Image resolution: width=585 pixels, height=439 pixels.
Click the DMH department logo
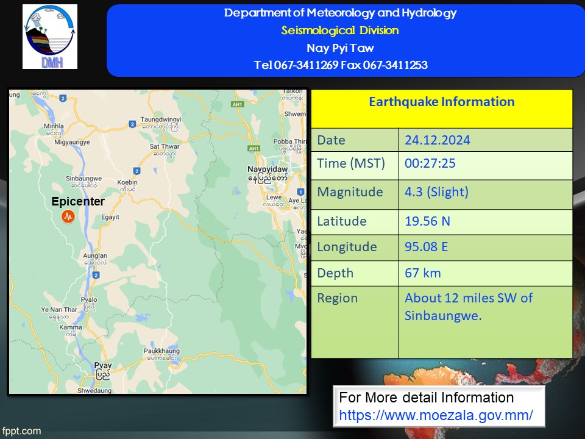(x=50, y=37)
